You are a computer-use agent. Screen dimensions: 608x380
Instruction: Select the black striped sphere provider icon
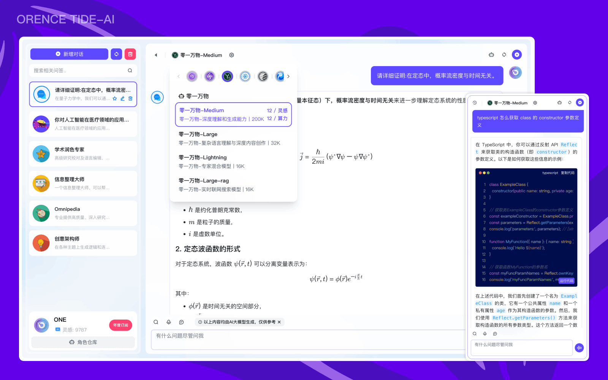[263, 76]
